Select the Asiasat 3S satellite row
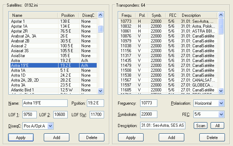Screen dimensions: 233x146 pyautogui.click(x=54, y=51)
